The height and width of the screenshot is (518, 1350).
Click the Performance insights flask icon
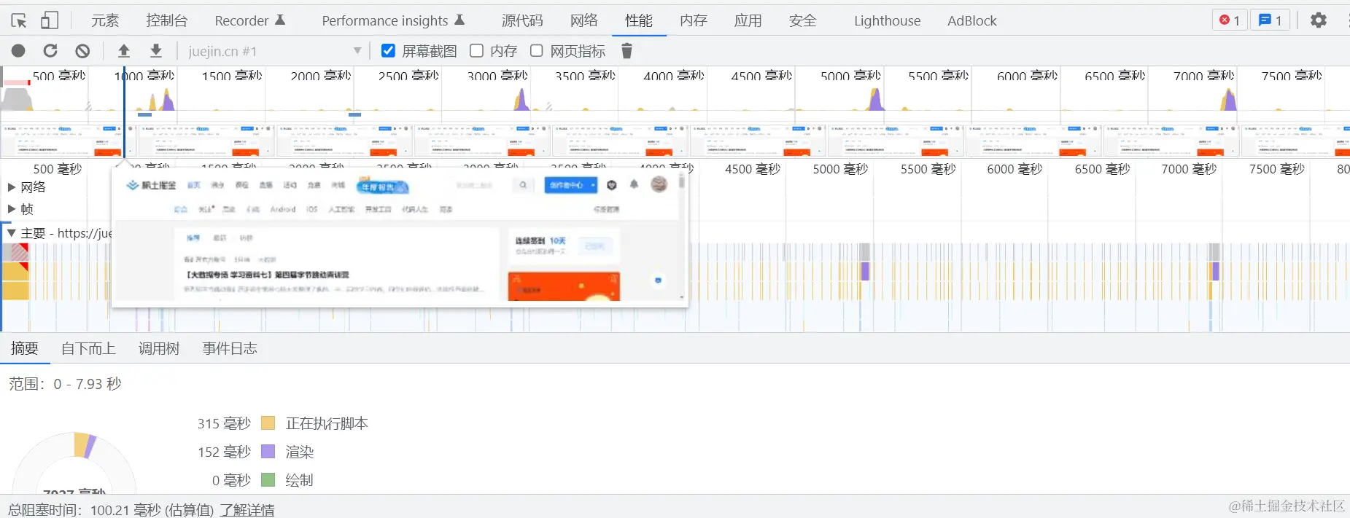(x=459, y=20)
